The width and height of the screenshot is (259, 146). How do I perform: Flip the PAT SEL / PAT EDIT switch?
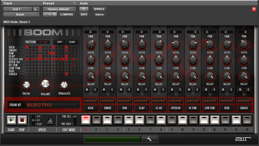[75, 120]
